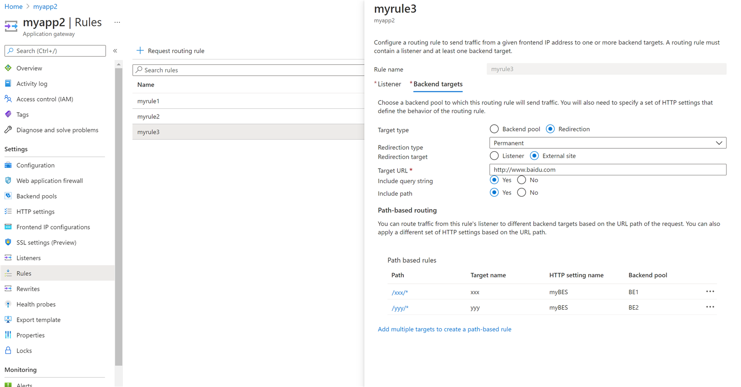The height and width of the screenshot is (387, 741).
Task: Click the Overview icon in sidebar
Action: [8, 68]
